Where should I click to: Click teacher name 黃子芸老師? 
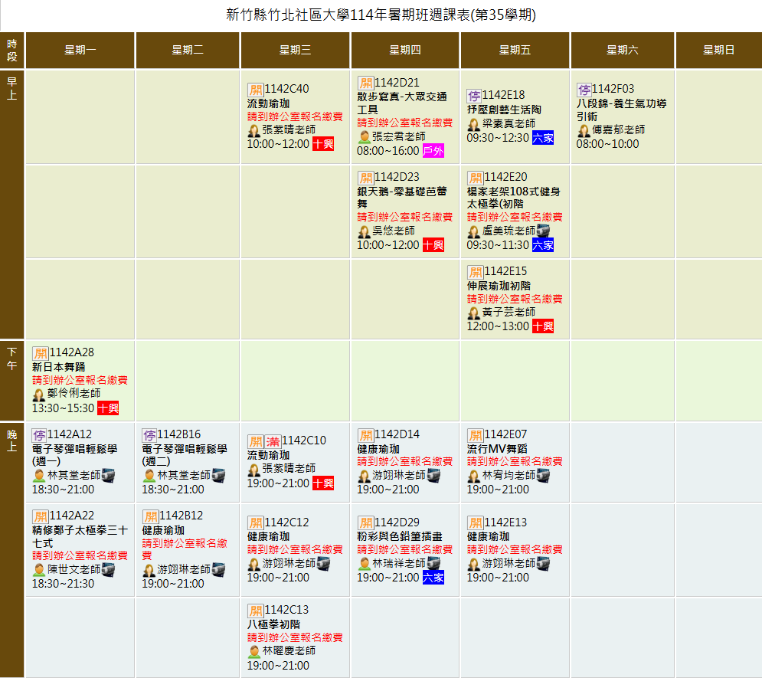click(x=509, y=312)
